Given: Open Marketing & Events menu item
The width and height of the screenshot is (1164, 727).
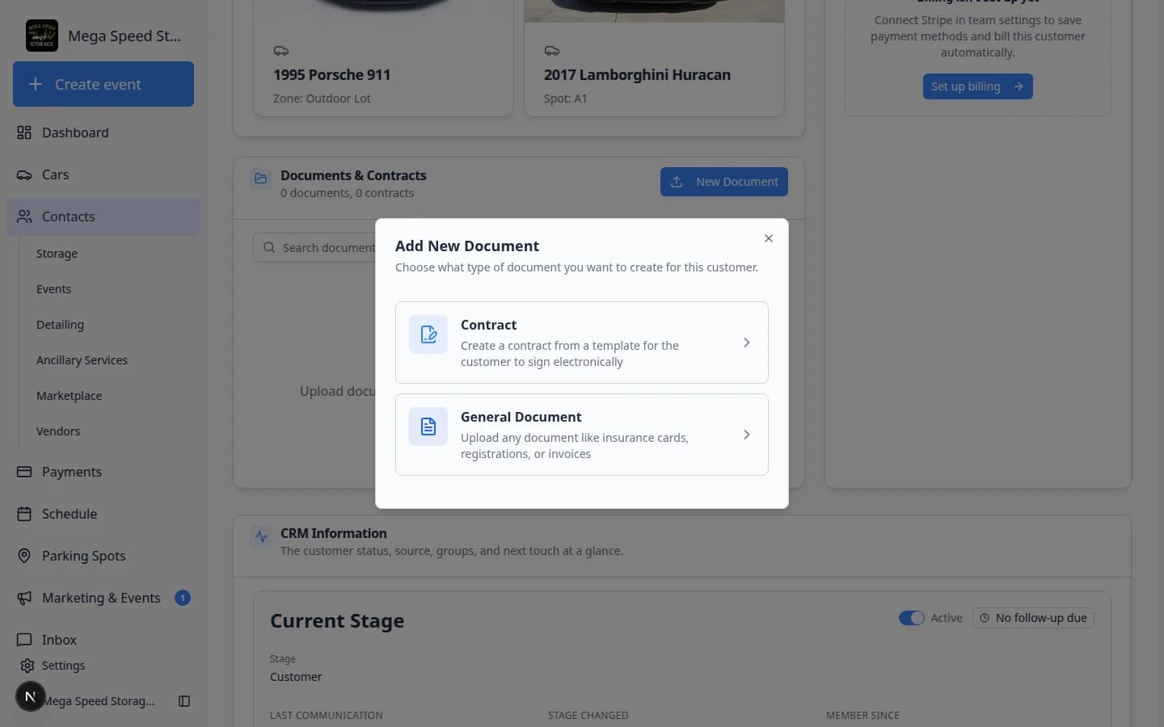Looking at the screenshot, I should pyautogui.click(x=103, y=598).
